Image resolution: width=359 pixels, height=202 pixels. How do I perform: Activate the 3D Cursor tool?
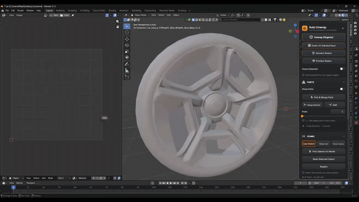(x=127, y=32)
